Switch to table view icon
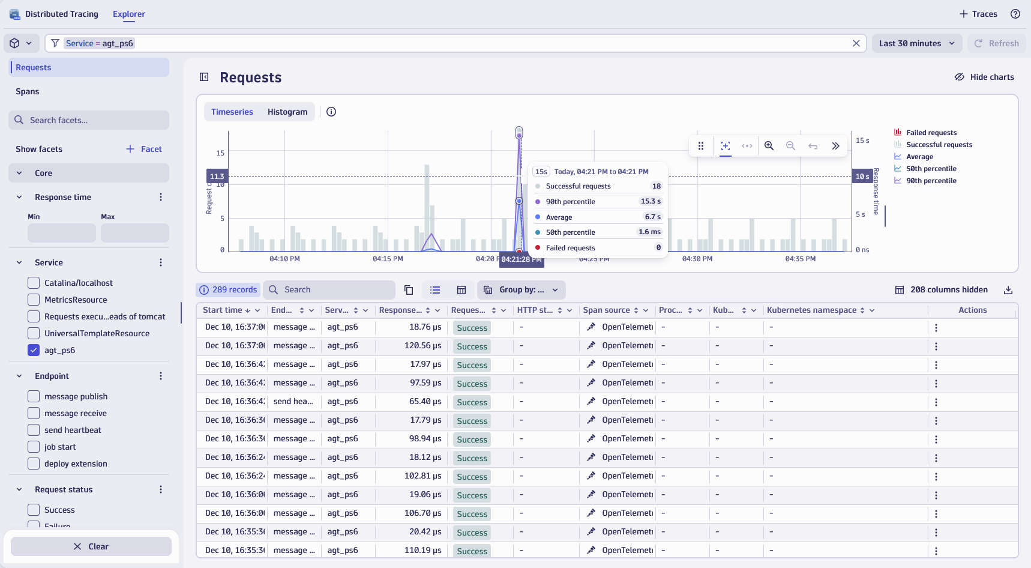The height and width of the screenshot is (568, 1031). point(461,290)
